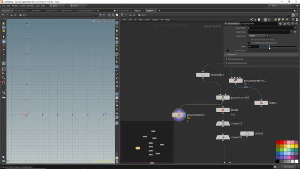This screenshot has height=169, width=300.
Task: Pick the white color swatch in palette
Action: pyautogui.click(x=296, y=161)
